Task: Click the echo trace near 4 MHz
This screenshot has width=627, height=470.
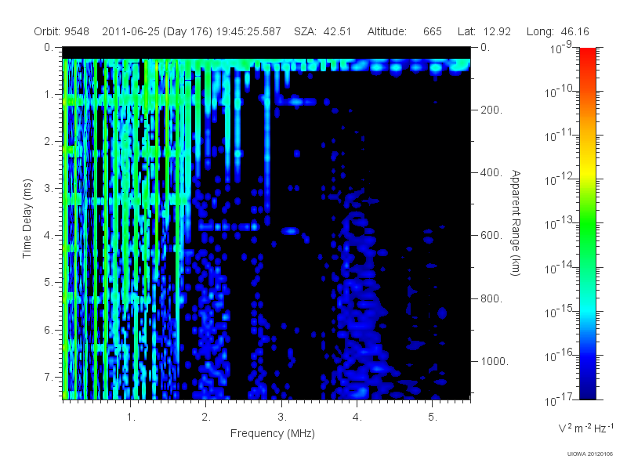Action: click(x=360, y=308)
